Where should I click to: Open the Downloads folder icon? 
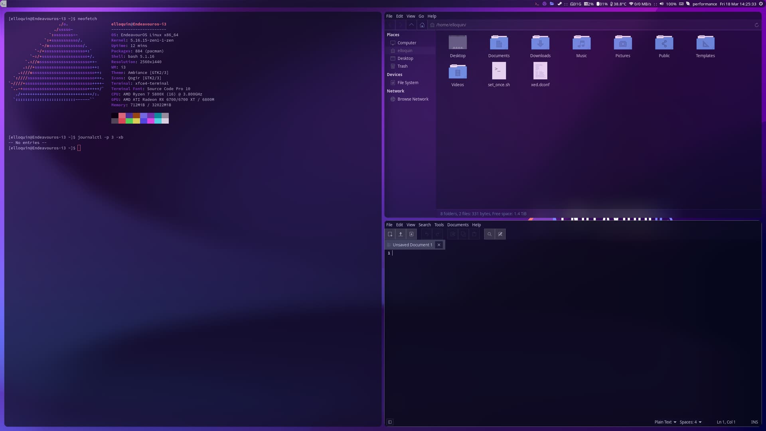(x=540, y=43)
